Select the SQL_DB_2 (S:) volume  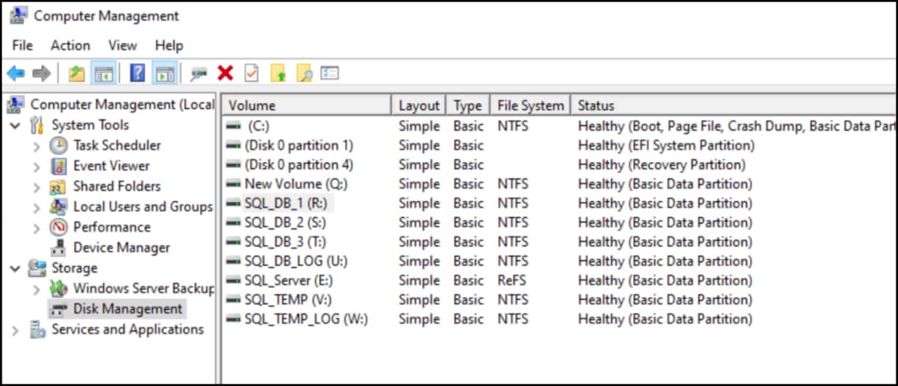coord(559,222)
